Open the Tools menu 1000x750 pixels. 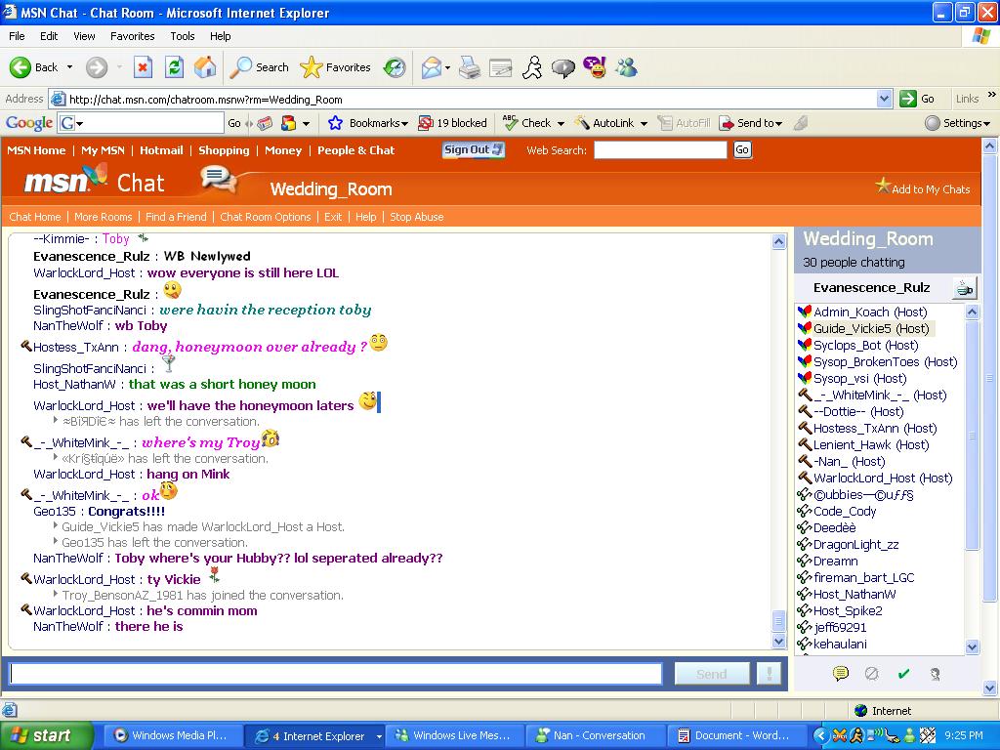coord(183,36)
